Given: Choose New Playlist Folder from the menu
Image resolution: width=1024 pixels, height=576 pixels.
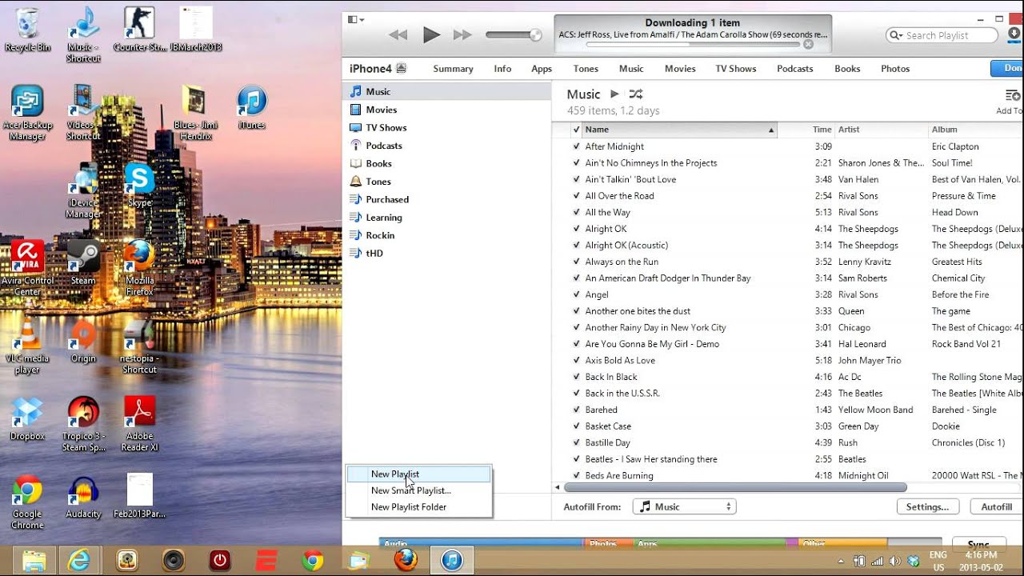Looking at the screenshot, I should click(418, 507).
